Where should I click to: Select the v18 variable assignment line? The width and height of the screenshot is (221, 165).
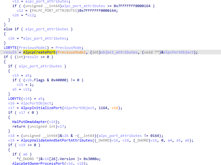(x=86, y=136)
